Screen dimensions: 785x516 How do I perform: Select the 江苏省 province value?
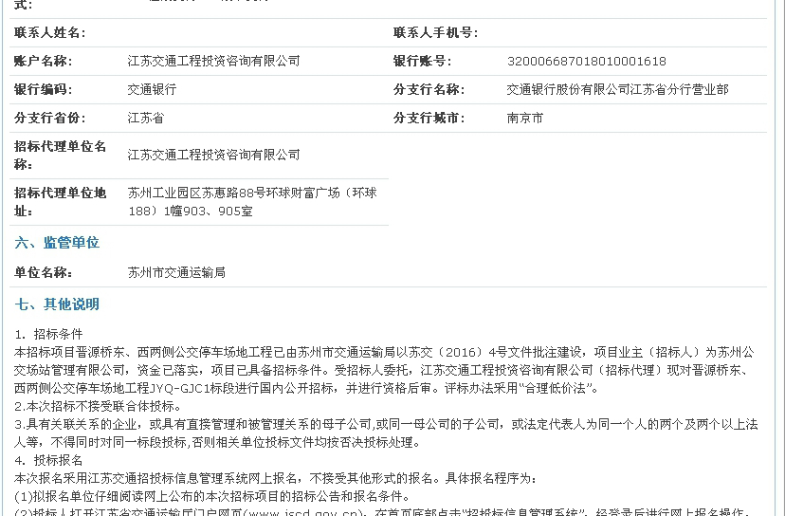coord(146,119)
